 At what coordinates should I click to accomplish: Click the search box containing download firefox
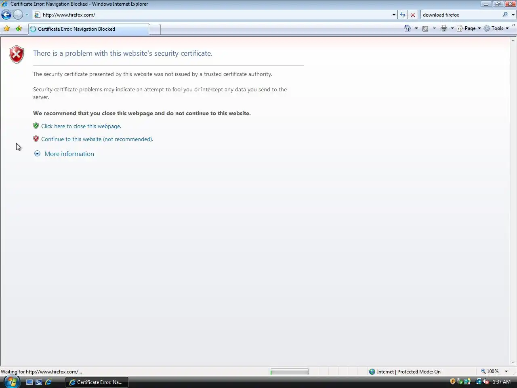[x=460, y=15]
